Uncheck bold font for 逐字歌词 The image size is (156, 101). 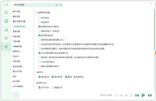[x=40, y=77]
